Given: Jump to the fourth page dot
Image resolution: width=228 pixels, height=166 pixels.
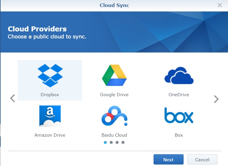Looking at the screenshot, I should pos(123,143).
